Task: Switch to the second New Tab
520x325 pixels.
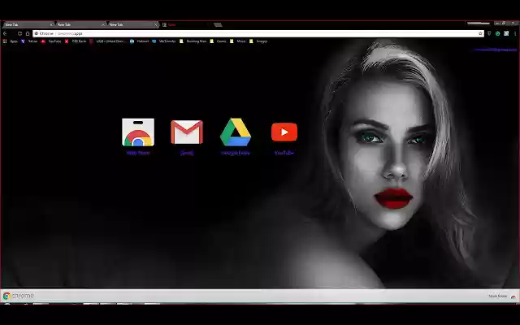Action: tap(80, 24)
